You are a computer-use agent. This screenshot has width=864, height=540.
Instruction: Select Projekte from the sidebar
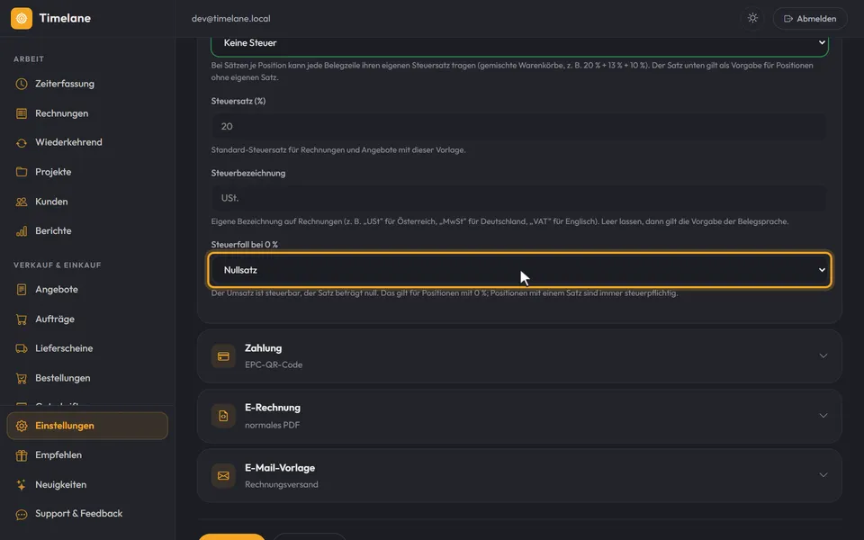pyautogui.click(x=87, y=172)
